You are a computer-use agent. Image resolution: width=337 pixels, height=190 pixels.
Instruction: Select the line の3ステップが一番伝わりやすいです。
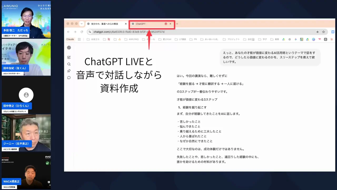(x=202, y=92)
